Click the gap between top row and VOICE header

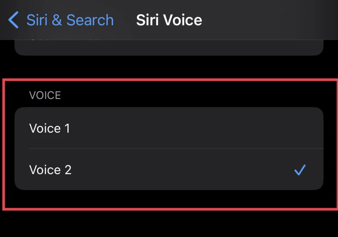(x=169, y=68)
